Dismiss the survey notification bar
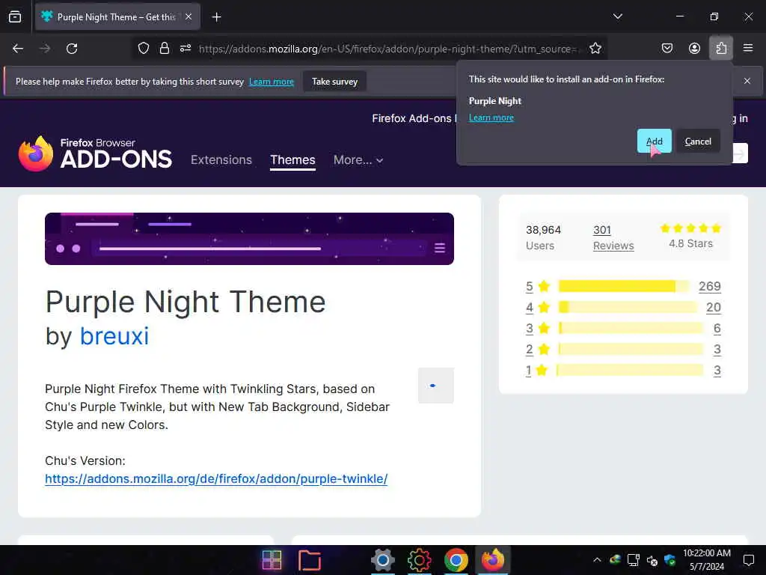The height and width of the screenshot is (575, 766). click(x=747, y=81)
